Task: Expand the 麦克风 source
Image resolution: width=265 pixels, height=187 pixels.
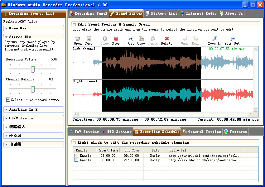Action: [34, 136]
